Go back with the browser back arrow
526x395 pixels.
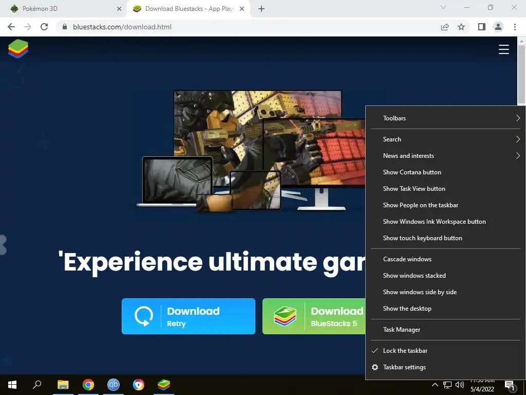(x=11, y=27)
